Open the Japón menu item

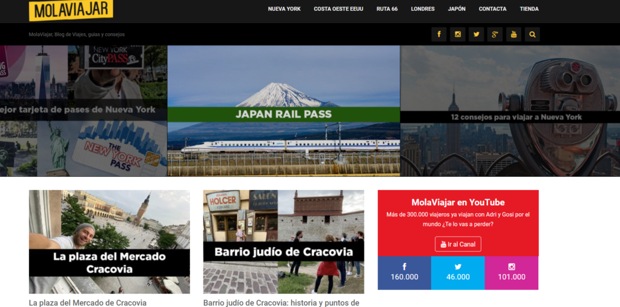[457, 8]
